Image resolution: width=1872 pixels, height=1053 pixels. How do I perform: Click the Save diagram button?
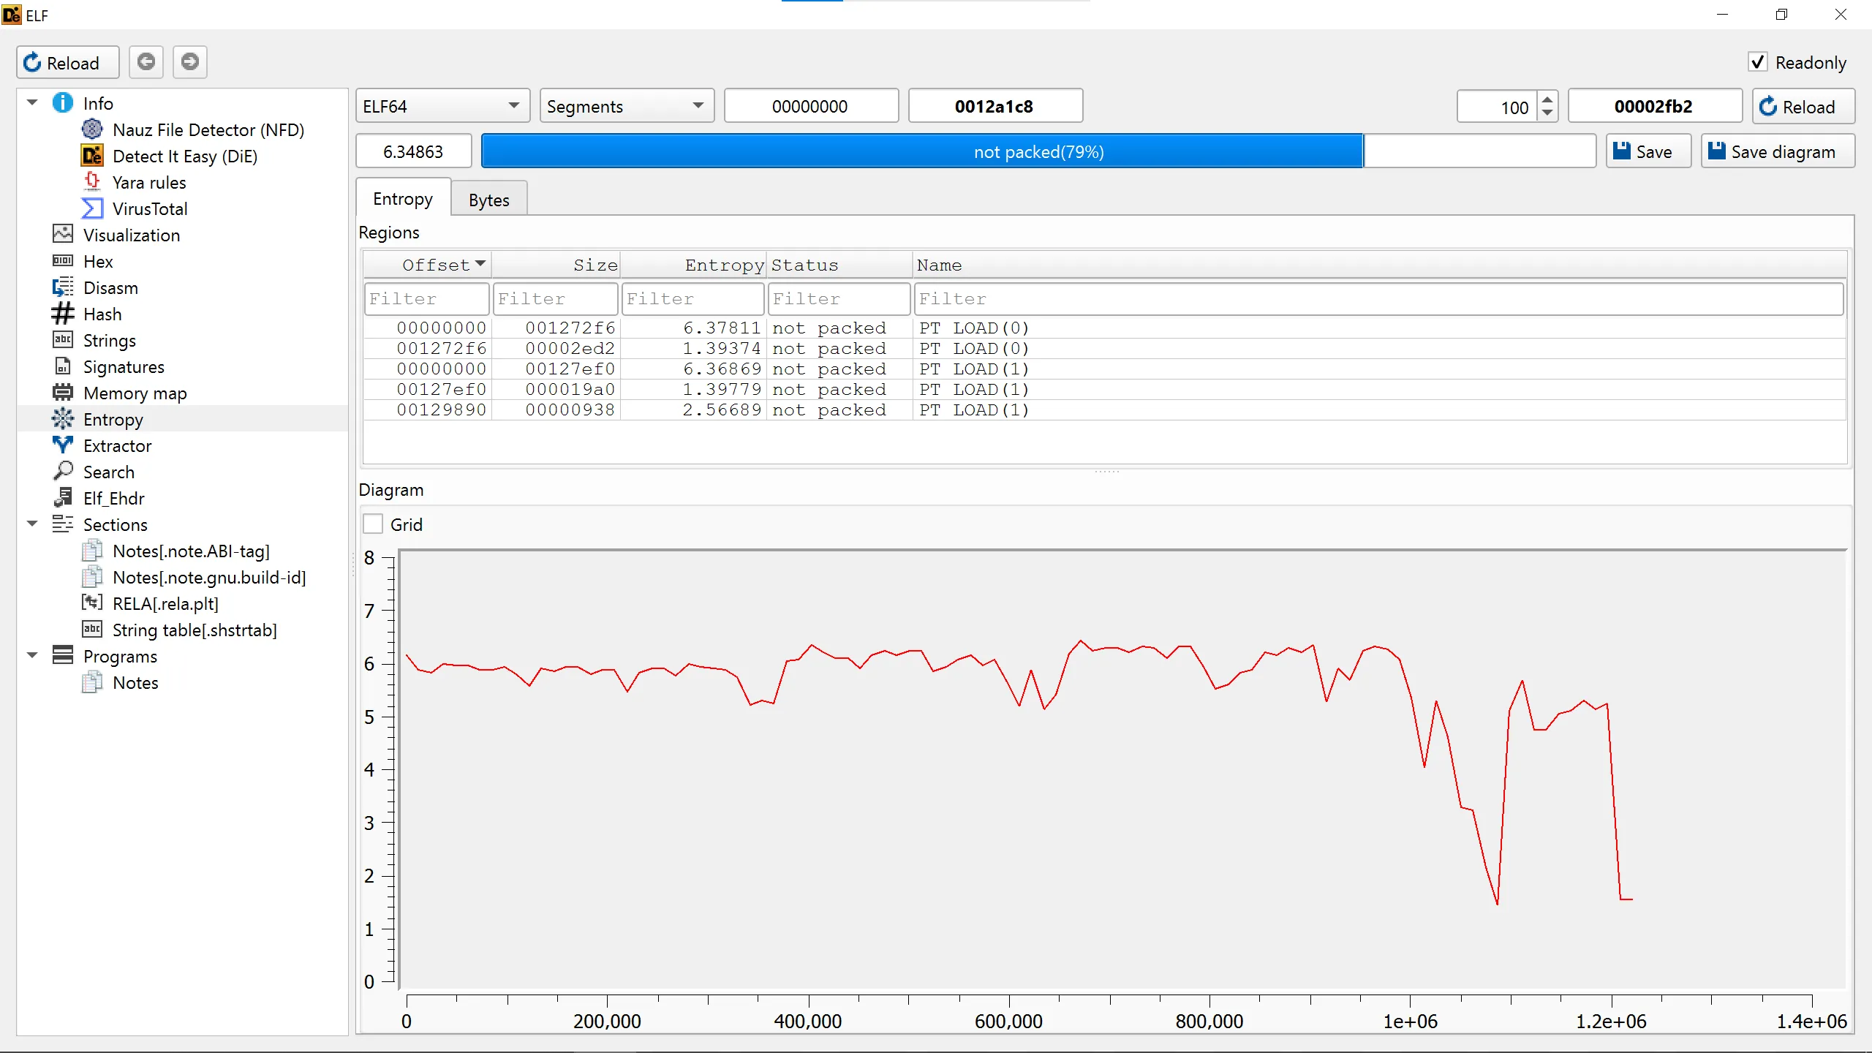[1777, 151]
